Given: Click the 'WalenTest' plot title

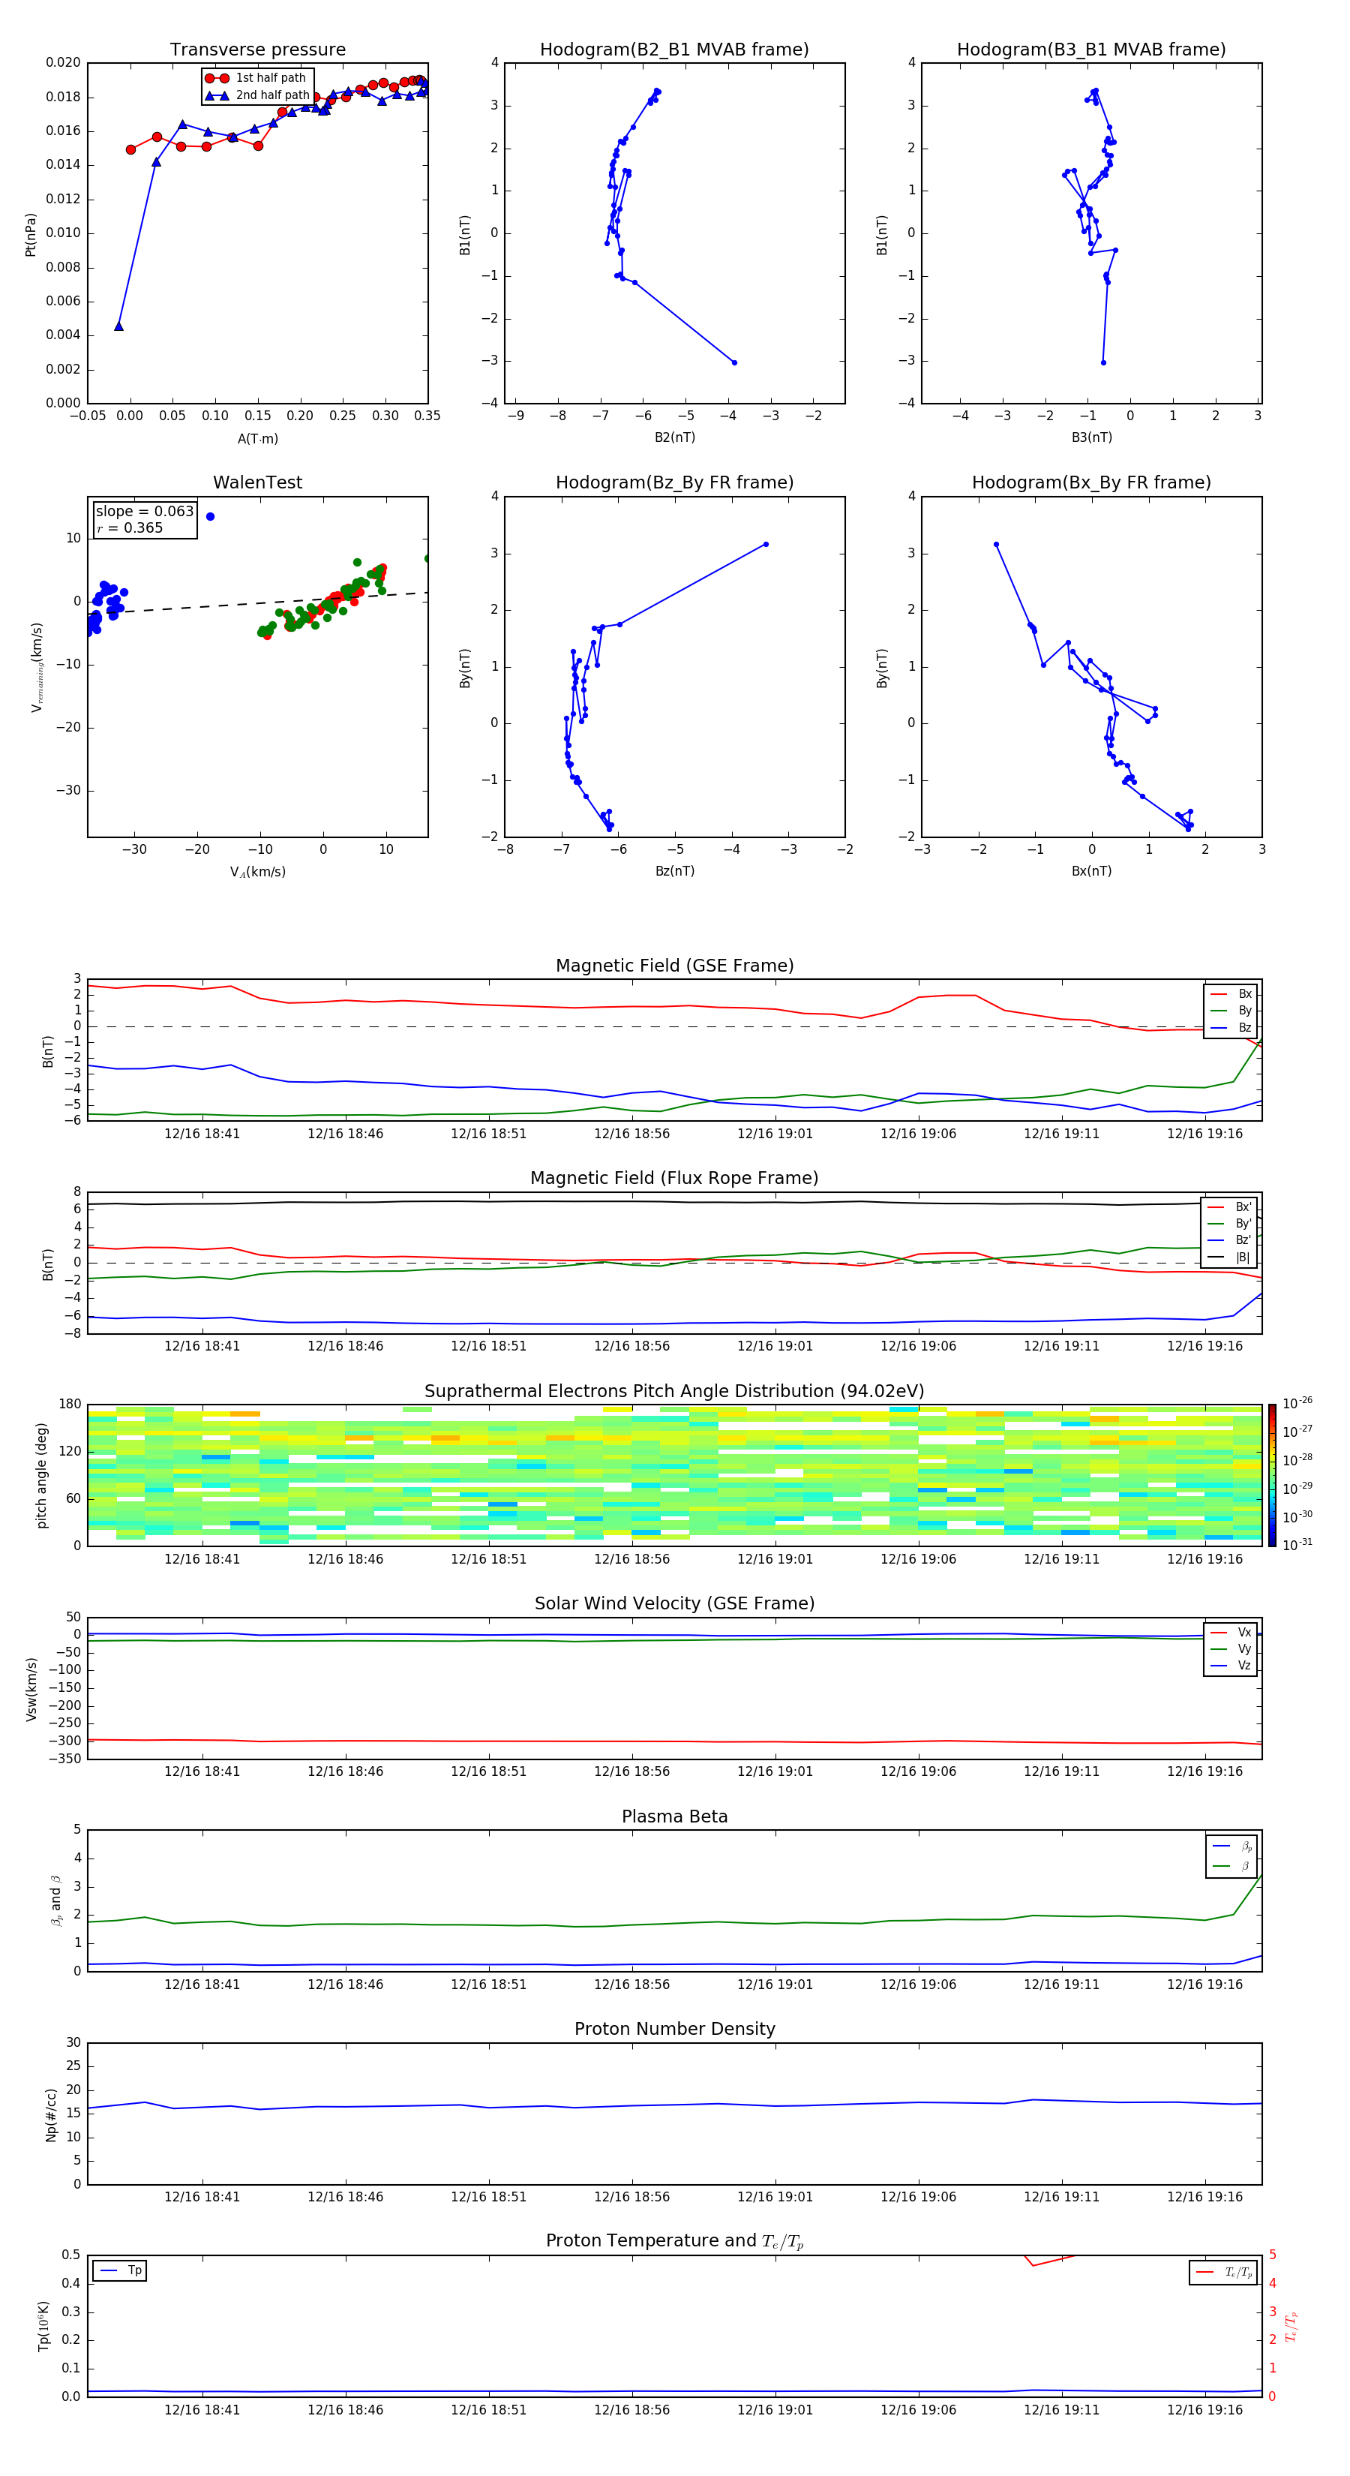Looking at the screenshot, I should coord(257,482).
